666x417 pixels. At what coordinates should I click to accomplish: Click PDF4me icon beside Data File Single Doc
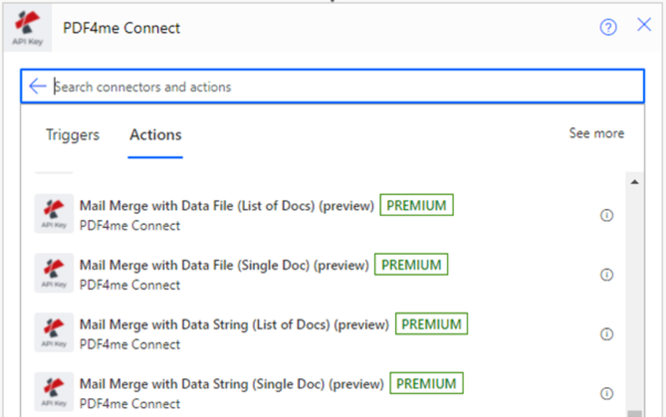pyautogui.click(x=54, y=273)
